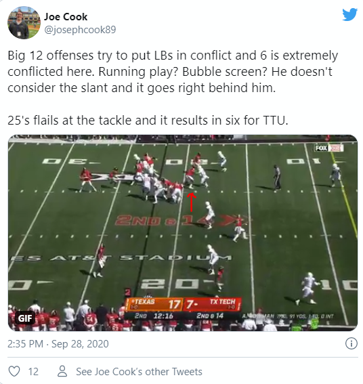The height and width of the screenshot is (384, 363).
Task: Click the TX Tech 7 score panel
Action: tap(212, 304)
